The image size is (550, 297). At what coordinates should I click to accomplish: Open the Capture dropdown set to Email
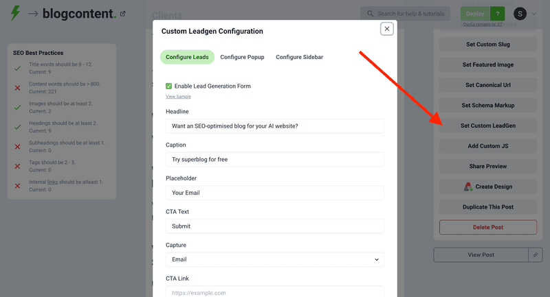coord(274,259)
